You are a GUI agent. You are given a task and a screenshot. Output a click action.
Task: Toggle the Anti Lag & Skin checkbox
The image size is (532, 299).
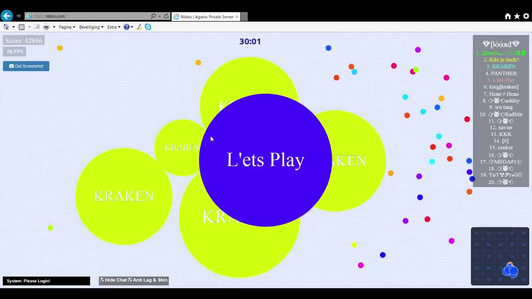click(x=130, y=280)
